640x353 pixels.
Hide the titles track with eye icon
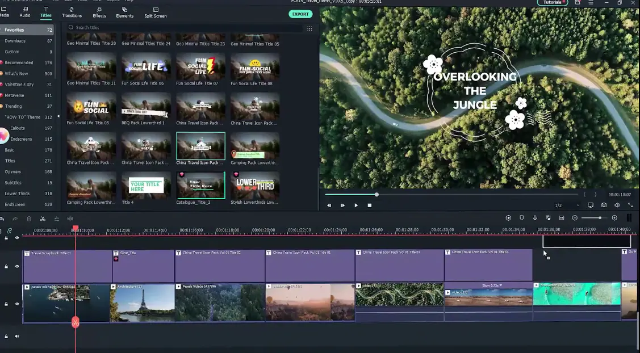point(16,267)
